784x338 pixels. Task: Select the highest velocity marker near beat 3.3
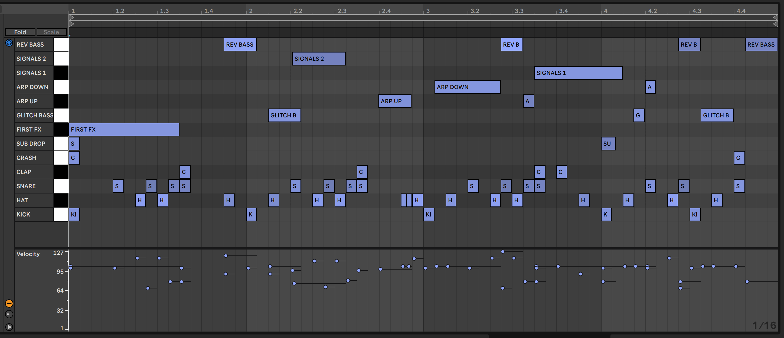coord(503,252)
